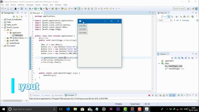Click the New wizard icon in main toolbar
The width and height of the screenshot is (199, 112).
[x=3, y=8]
